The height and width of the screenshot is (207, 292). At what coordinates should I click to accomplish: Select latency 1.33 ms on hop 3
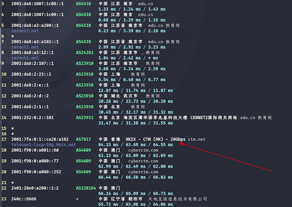point(107,9)
